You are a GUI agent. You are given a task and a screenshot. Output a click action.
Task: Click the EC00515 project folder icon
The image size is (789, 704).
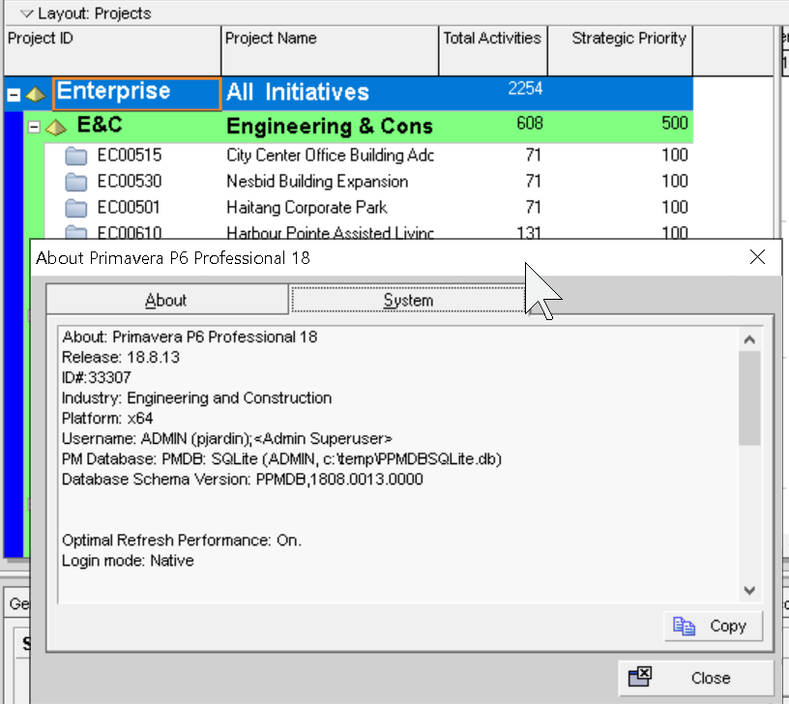tap(76, 156)
